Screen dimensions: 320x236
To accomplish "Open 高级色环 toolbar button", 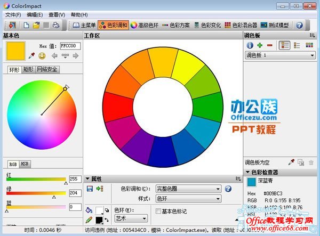I will pos(145,25).
